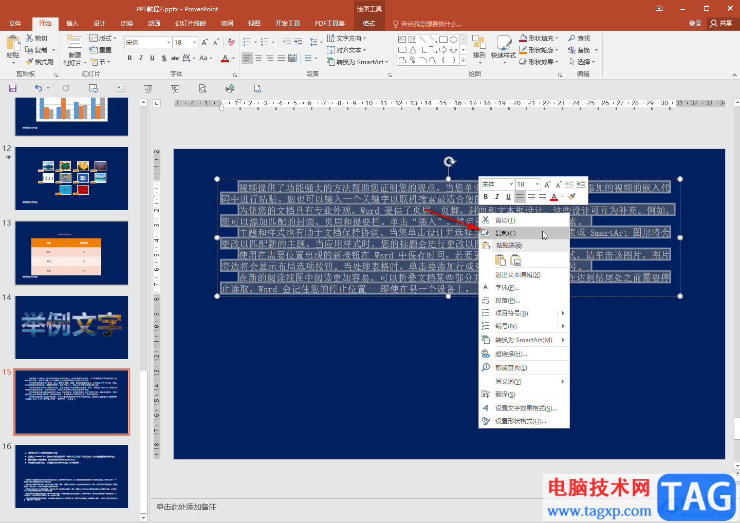This screenshot has height=523, width=740.
Task: Click the Undo arrow in quick access toolbar
Action: point(39,88)
